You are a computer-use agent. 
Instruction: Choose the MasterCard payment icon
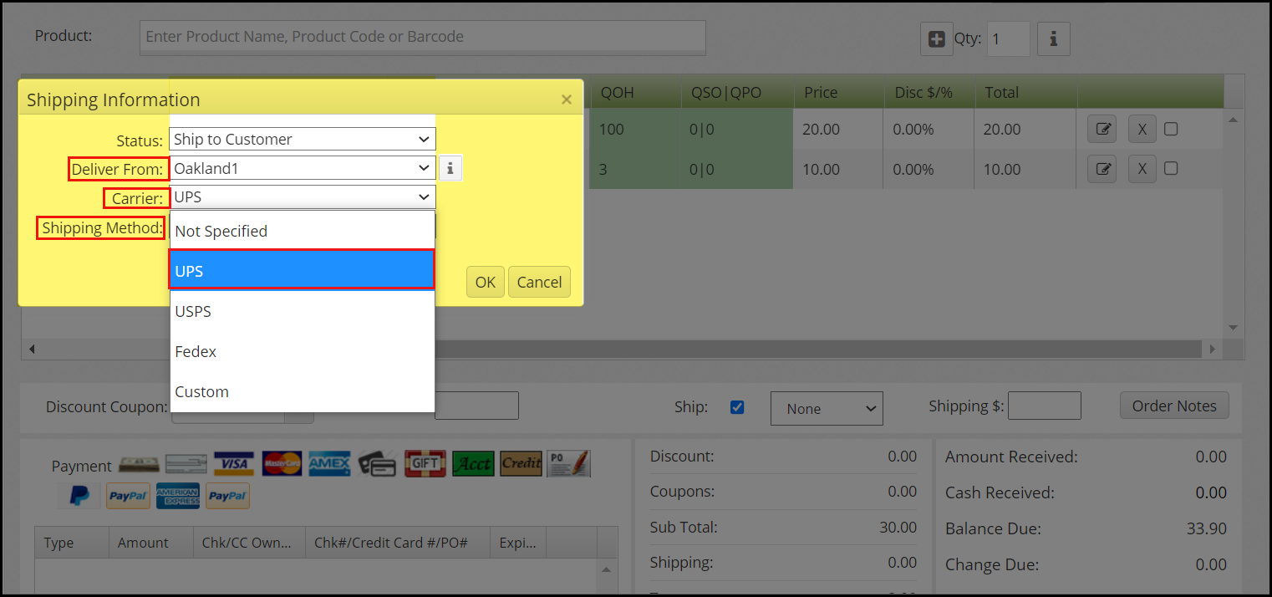click(282, 463)
